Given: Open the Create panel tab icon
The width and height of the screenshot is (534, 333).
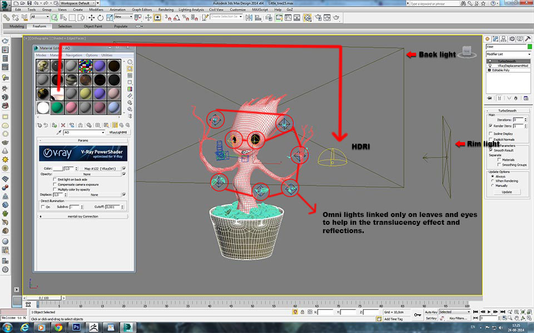Looking at the screenshot, I should point(488,39).
